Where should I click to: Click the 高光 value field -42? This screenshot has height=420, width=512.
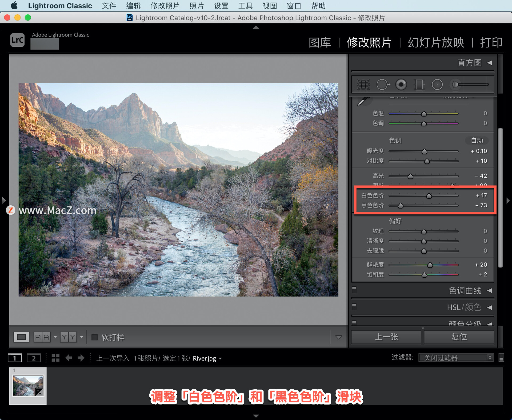click(481, 176)
